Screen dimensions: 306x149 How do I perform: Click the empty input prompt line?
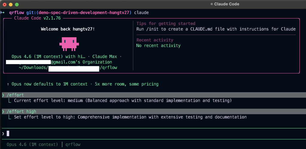click(x=149, y=134)
